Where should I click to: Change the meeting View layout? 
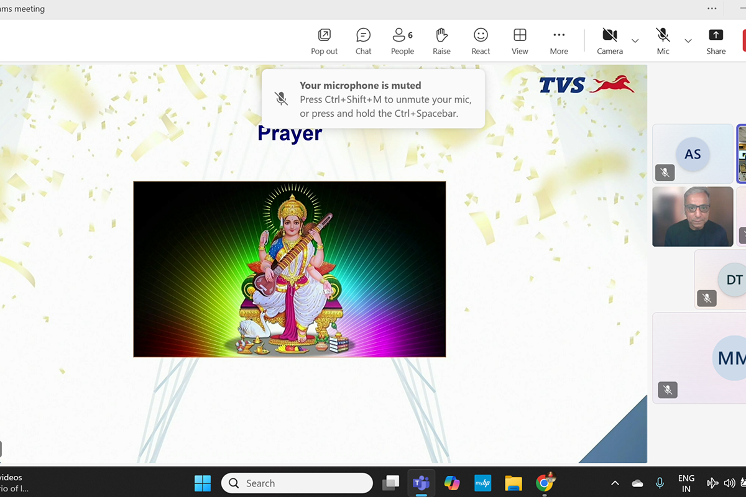click(520, 42)
